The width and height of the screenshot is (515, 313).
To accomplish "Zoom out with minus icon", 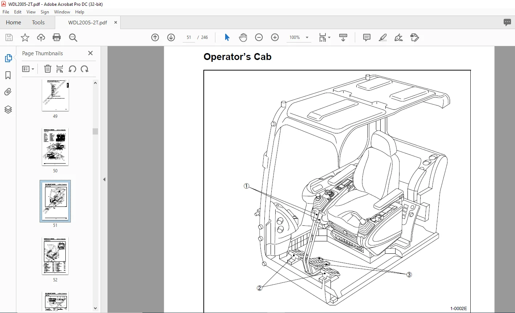I will (x=259, y=37).
